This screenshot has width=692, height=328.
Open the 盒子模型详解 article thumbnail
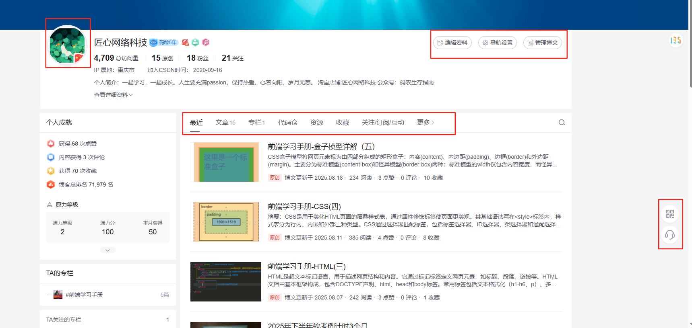click(x=226, y=162)
